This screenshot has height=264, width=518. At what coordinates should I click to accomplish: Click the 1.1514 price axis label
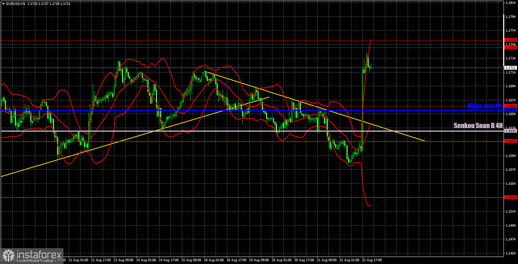click(511, 212)
